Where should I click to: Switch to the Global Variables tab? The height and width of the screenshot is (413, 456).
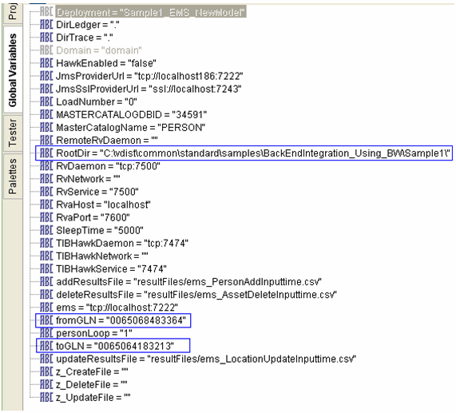pos(13,69)
